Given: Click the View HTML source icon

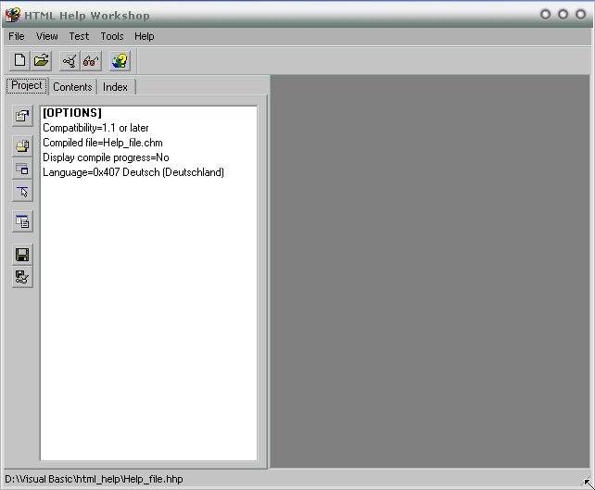Looking at the screenshot, I should [x=22, y=221].
